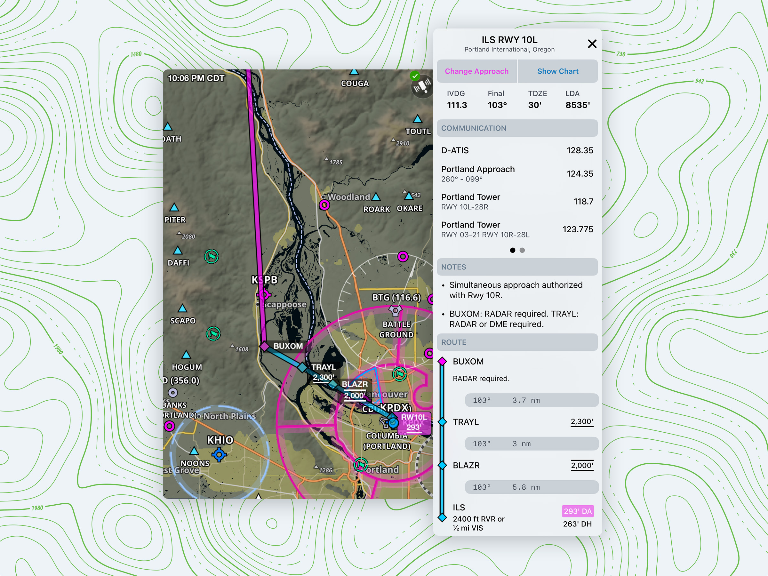Select the DAFFI waypoint triangle
The height and width of the screenshot is (576, 768).
pyautogui.click(x=178, y=250)
